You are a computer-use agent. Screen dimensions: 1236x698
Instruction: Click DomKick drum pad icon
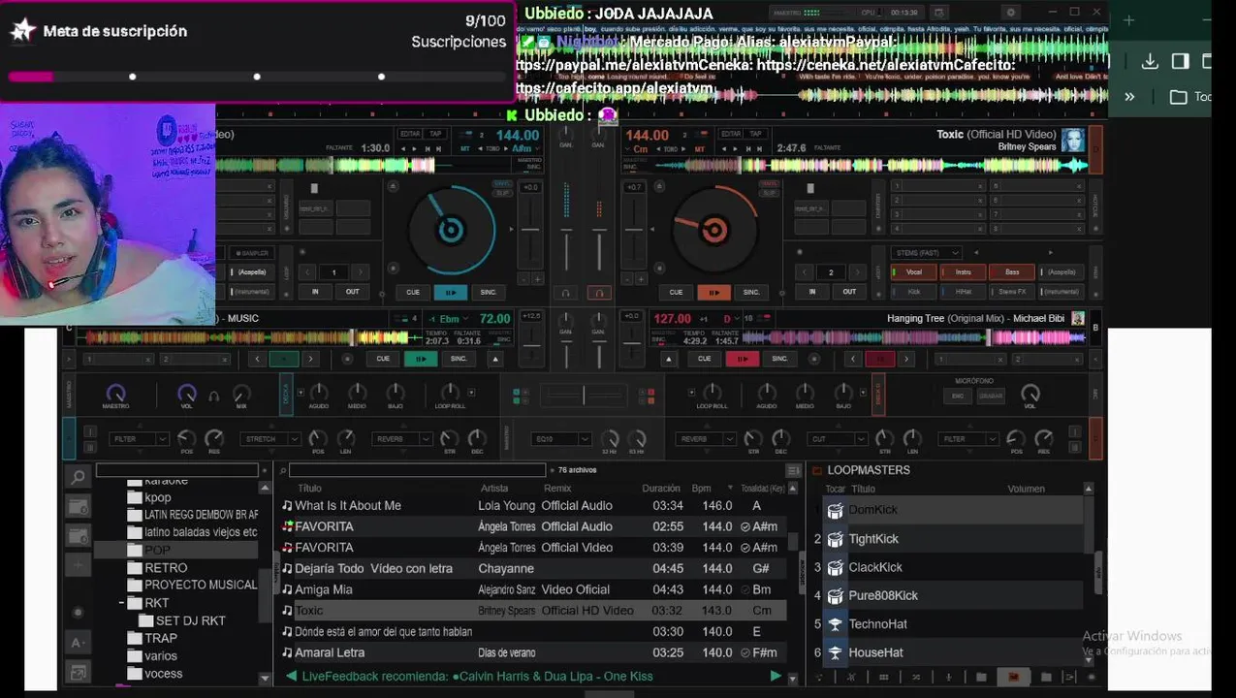835,510
